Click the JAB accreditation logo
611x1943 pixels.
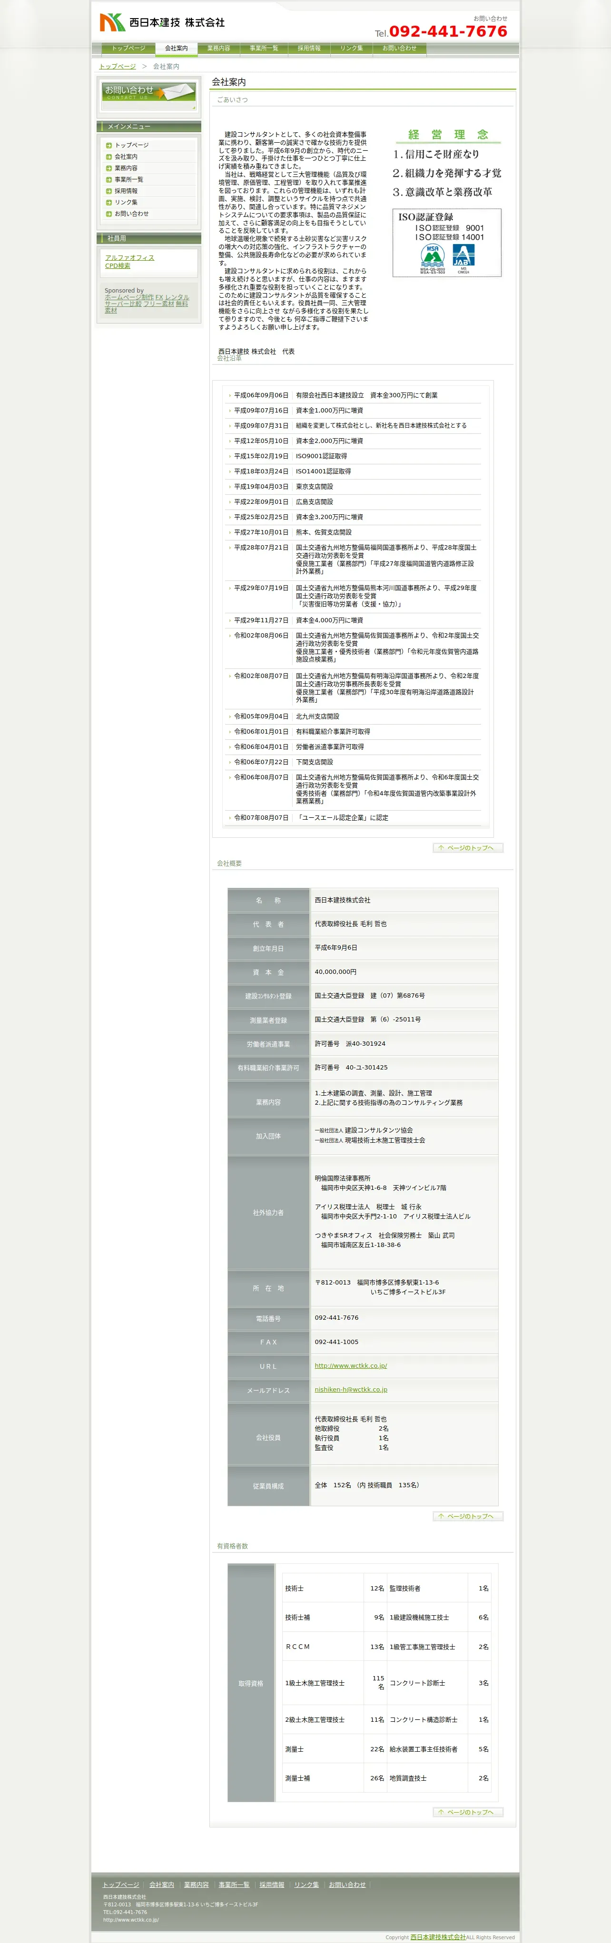(463, 258)
